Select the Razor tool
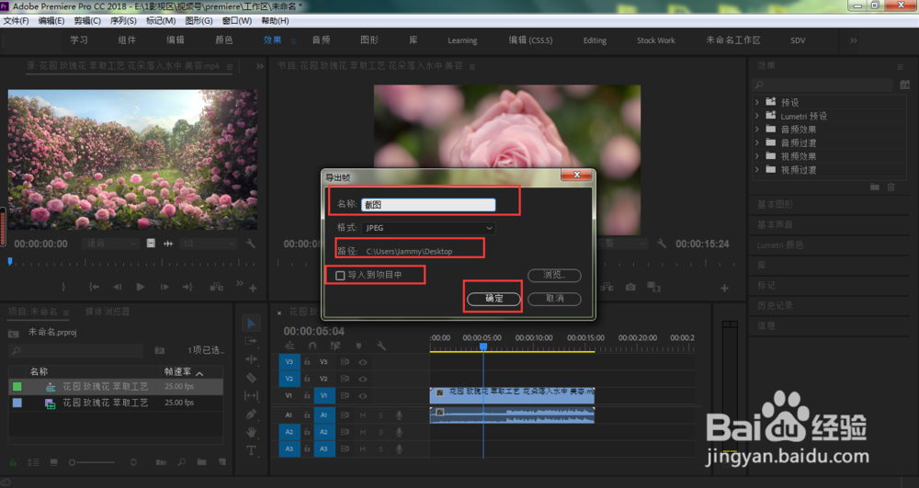The width and height of the screenshot is (919, 488). coord(252,378)
